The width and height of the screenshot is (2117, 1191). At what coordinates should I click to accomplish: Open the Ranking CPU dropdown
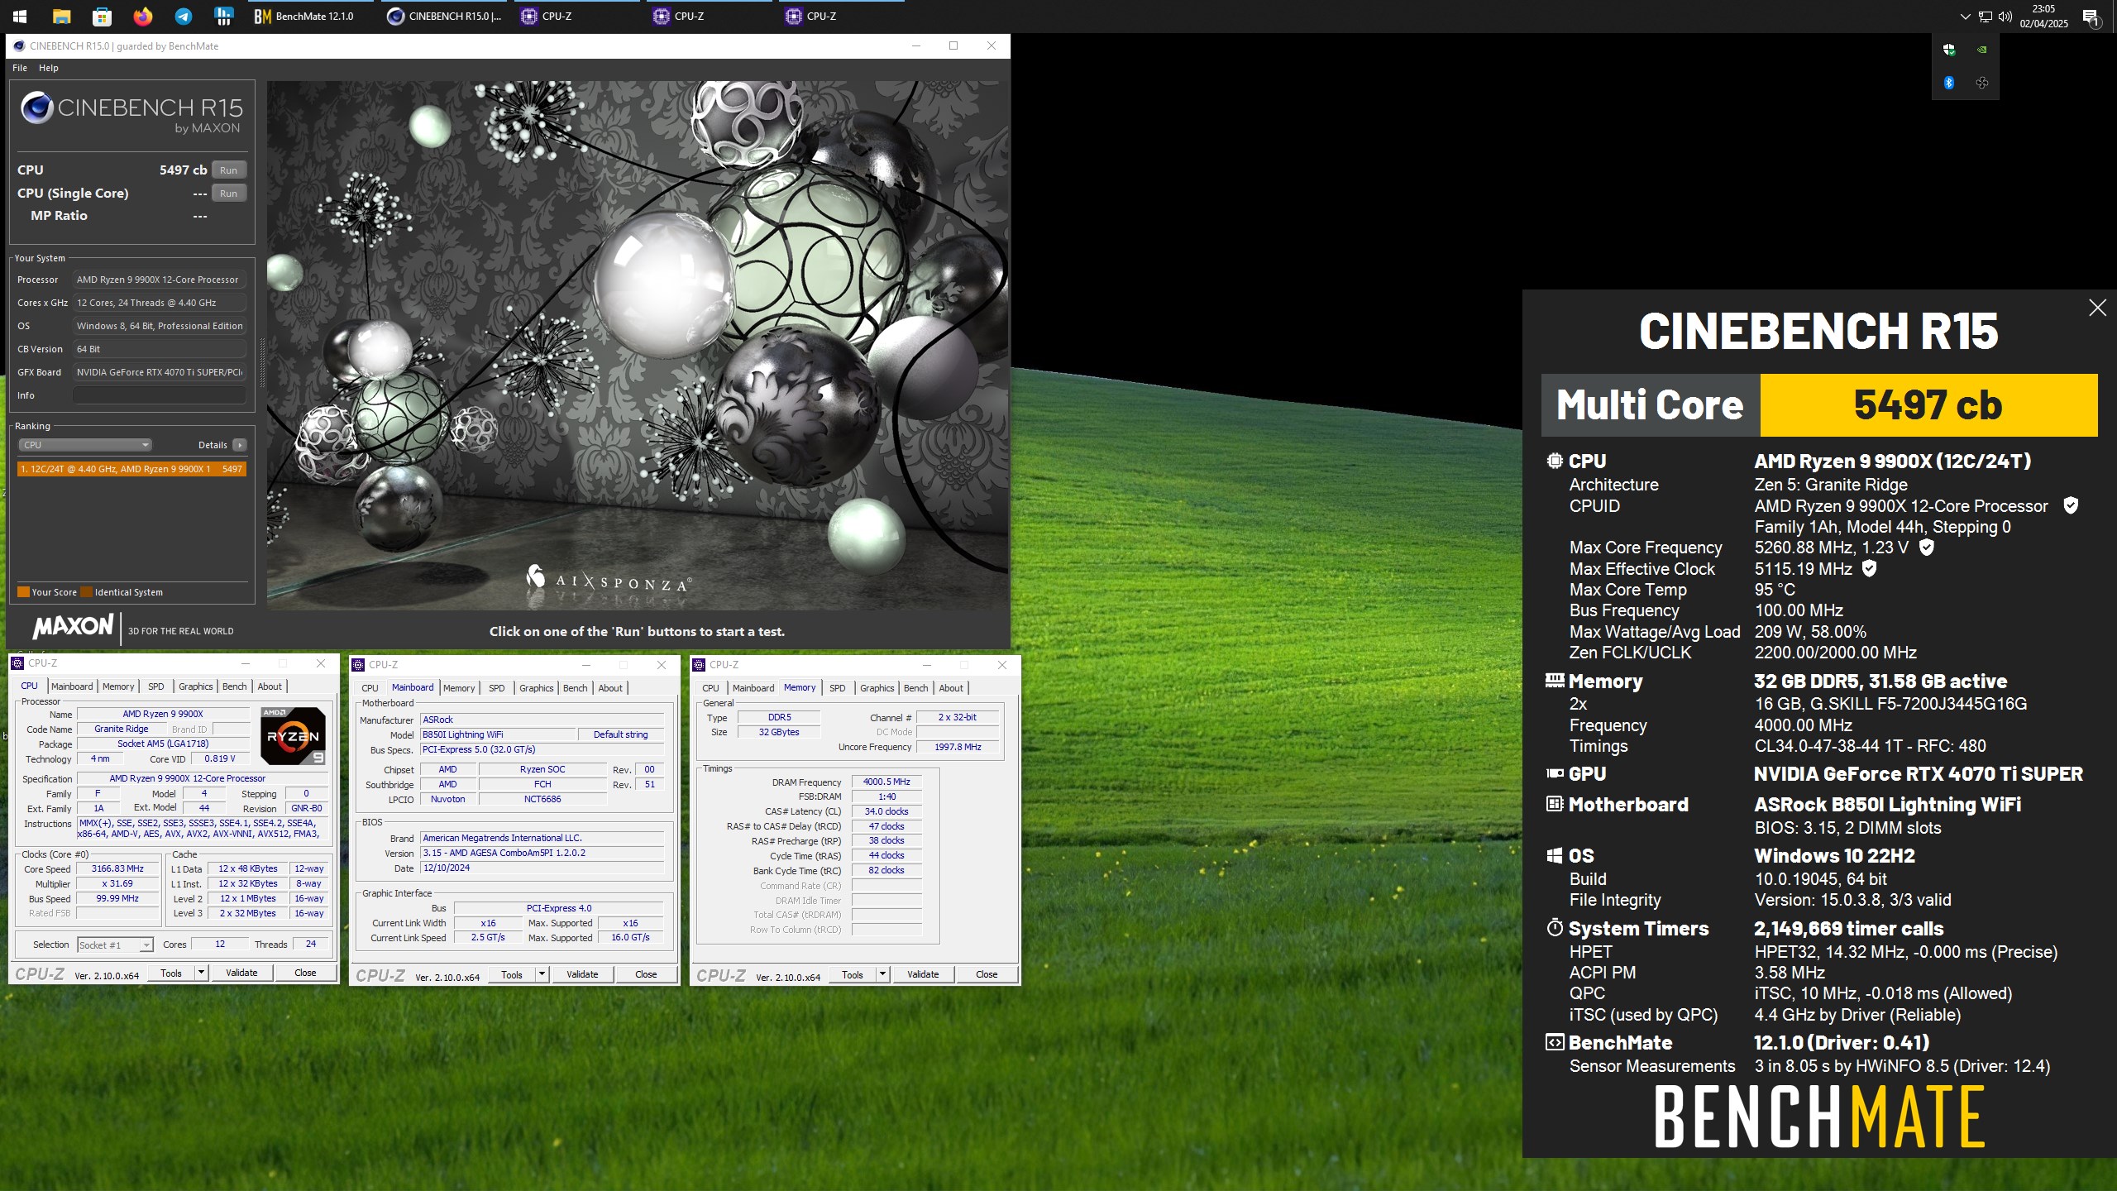pyautogui.click(x=85, y=445)
